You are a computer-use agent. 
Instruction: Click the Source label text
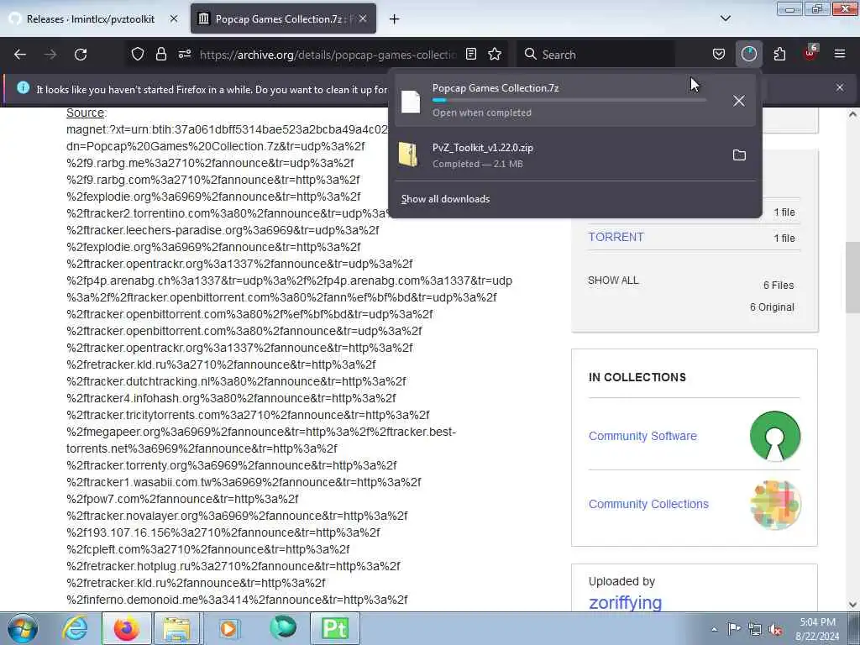pyautogui.click(x=85, y=113)
